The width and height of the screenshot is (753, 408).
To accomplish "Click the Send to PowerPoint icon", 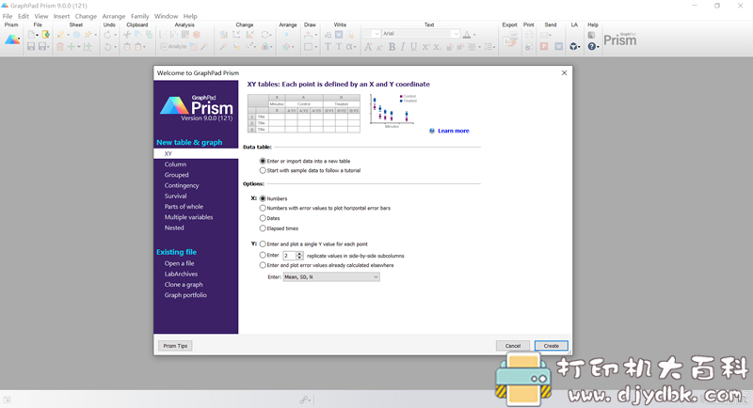I will point(544,46).
